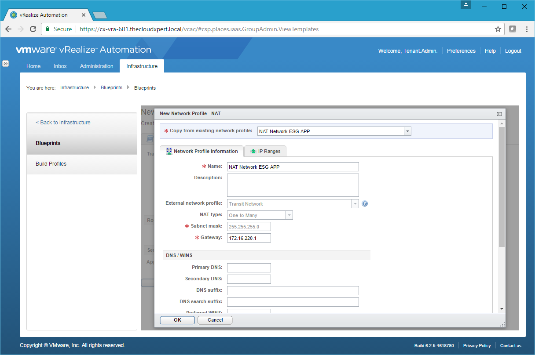Viewport: 535px width, 355px height.
Task: Open the External network profile dropdown
Action: [x=355, y=204]
